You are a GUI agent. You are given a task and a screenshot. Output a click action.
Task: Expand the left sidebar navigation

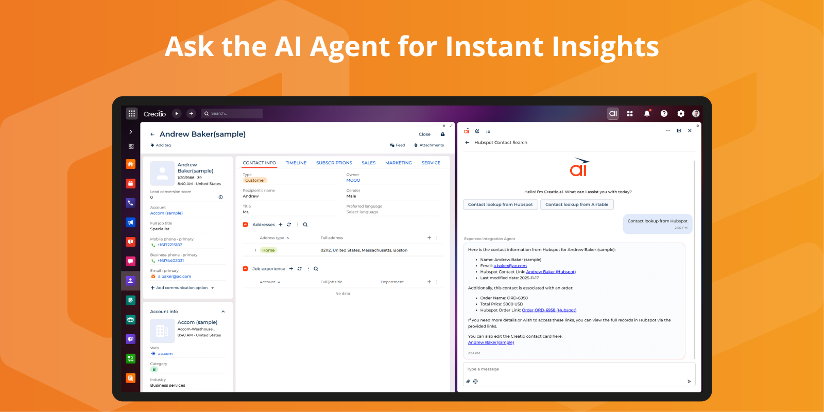[x=131, y=132]
